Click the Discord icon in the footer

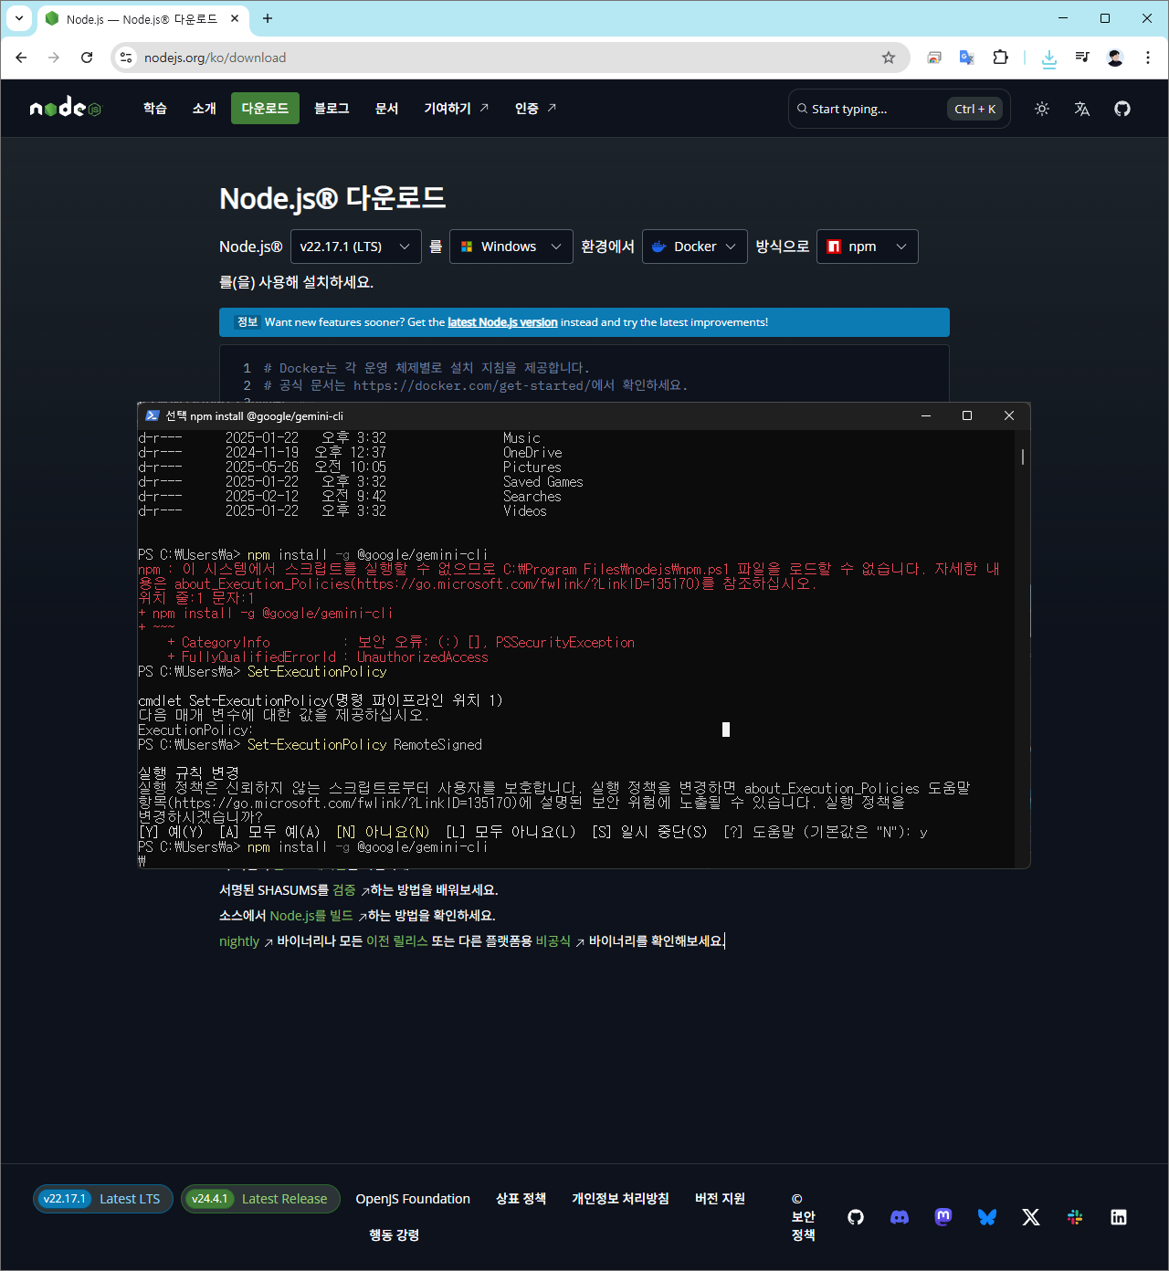900,1217
